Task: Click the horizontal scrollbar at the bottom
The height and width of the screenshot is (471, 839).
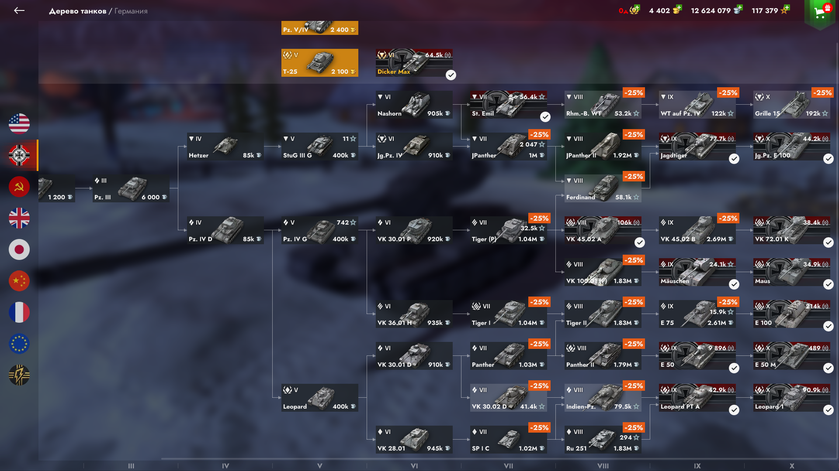Action: point(498,459)
